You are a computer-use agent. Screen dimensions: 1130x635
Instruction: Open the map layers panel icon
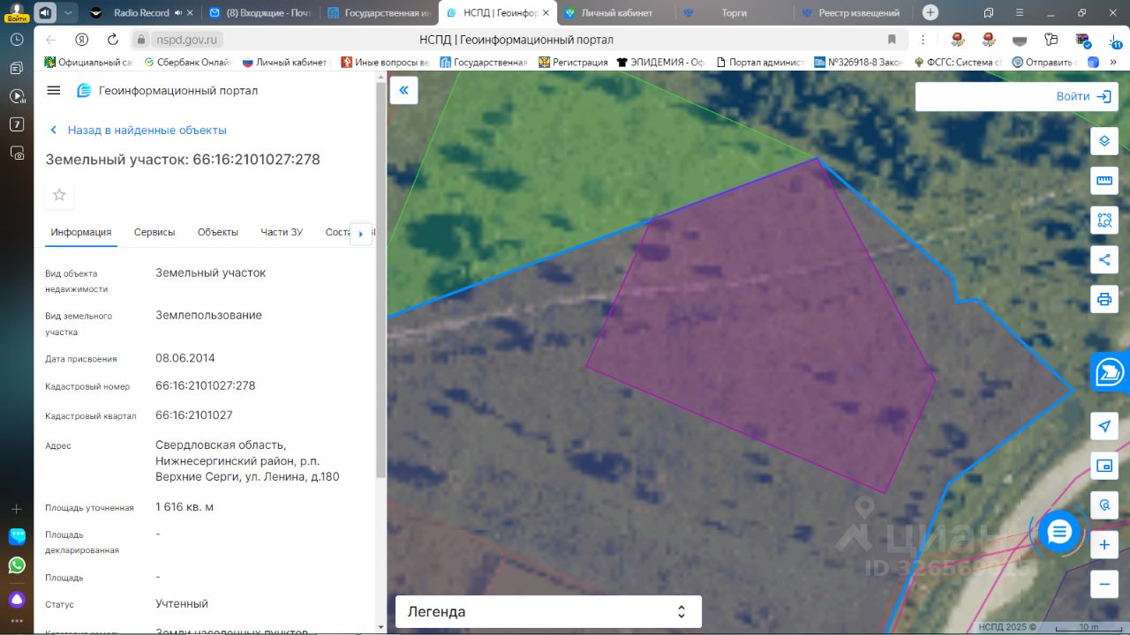1104,141
